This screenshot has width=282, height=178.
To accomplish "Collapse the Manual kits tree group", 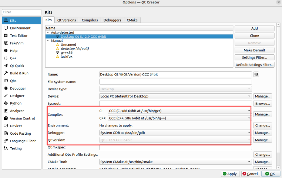I will point(48,41).
